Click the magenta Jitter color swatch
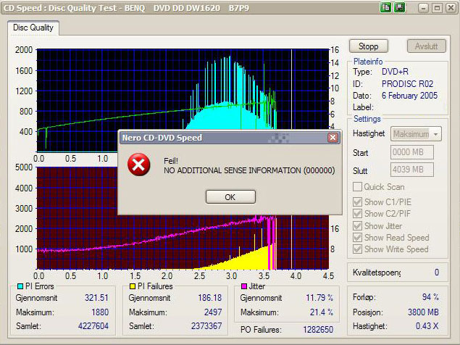 pyautogui.click(x=244, y=286)
